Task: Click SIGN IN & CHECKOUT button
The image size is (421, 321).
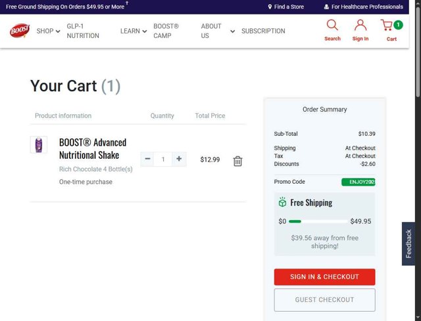Action: point(324,277)
